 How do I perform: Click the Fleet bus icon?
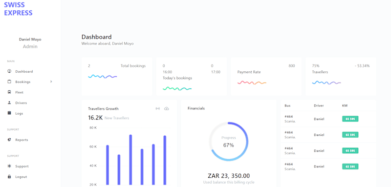tap(9, 92)
